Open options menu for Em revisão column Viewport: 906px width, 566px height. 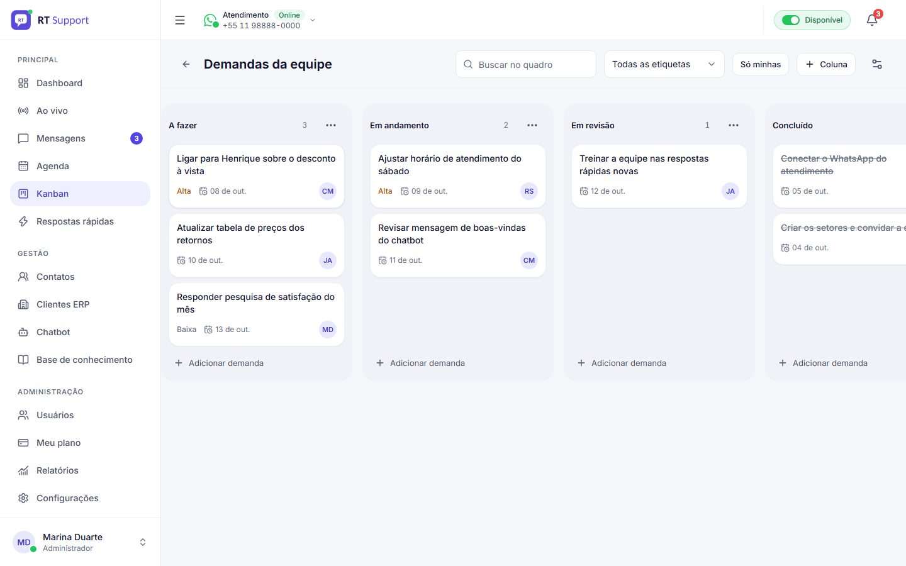click(x=734, y=125)
